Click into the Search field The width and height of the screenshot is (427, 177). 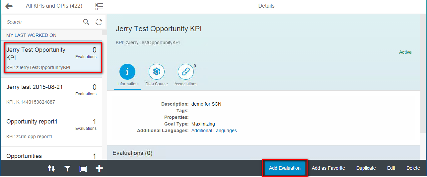point(42,22)
